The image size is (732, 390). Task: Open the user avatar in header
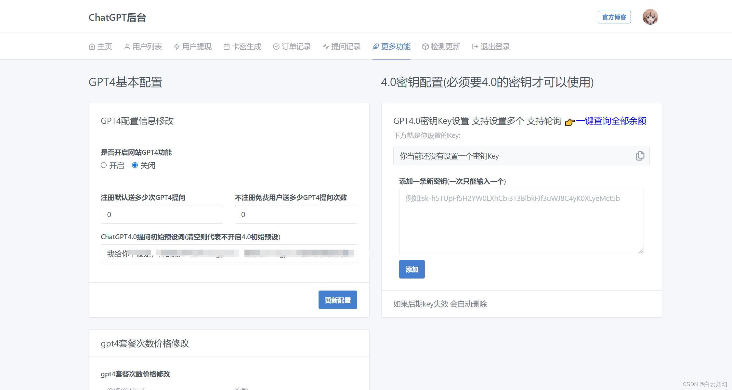click(650, 17)
